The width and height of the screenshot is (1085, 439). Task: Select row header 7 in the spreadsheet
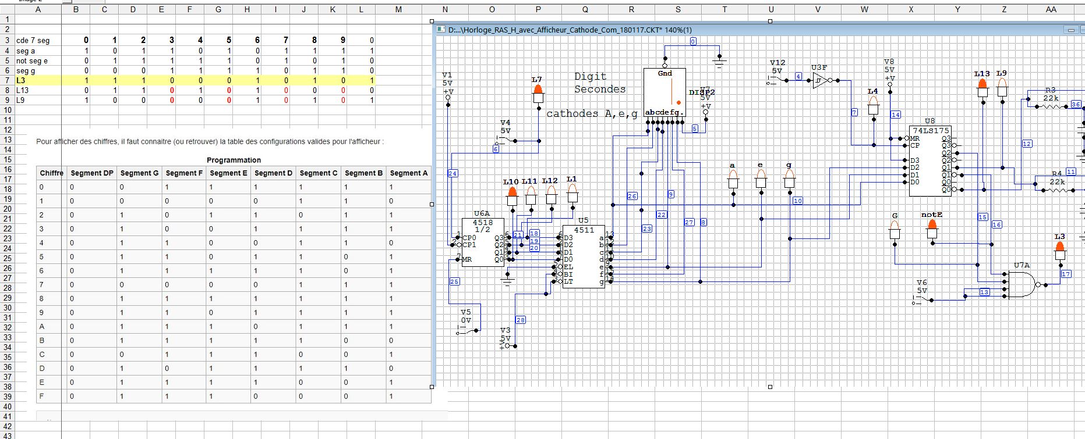7,80
